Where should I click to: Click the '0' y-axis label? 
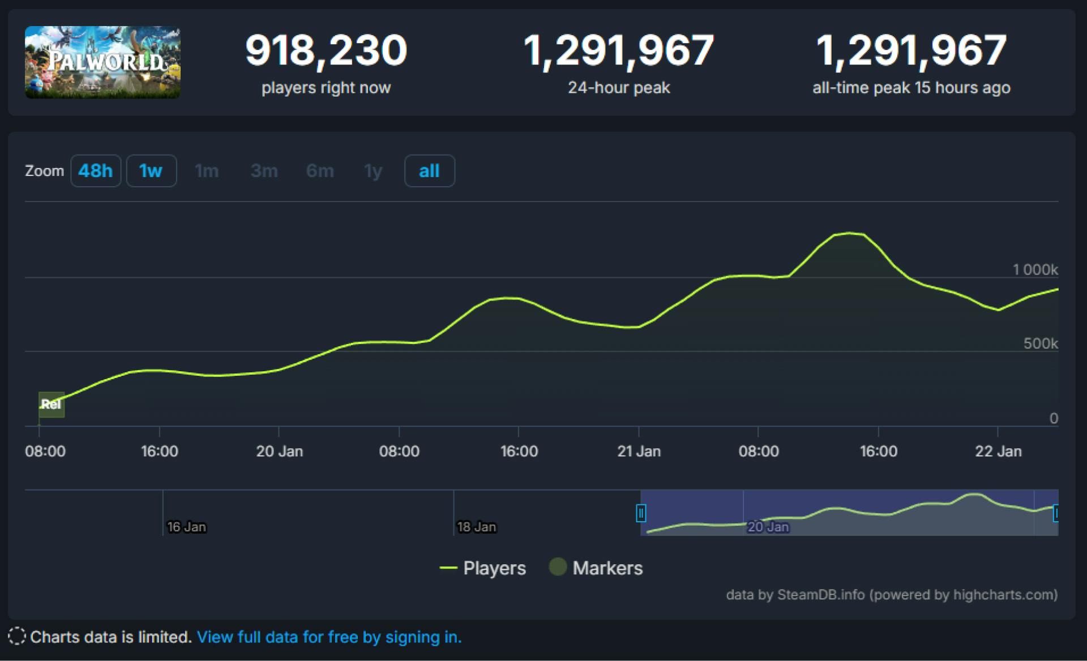coord(1054,418)
